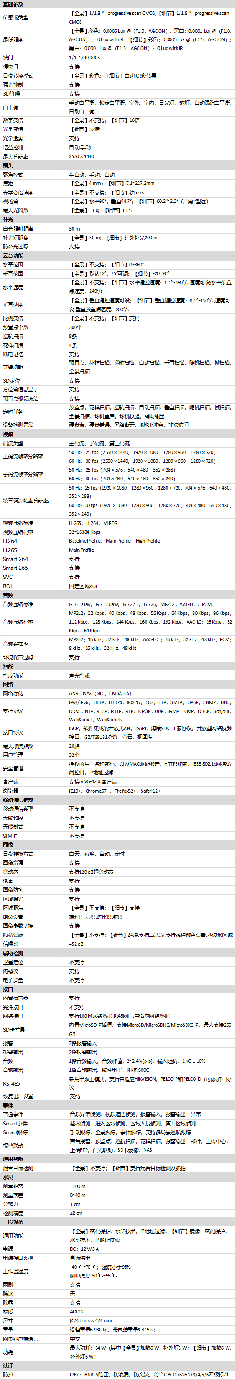Select the preset count value '300个'

[75, 327]
